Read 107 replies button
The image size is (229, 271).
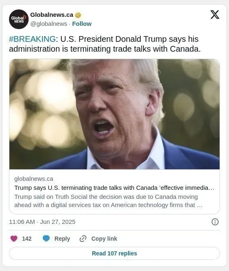114,253
